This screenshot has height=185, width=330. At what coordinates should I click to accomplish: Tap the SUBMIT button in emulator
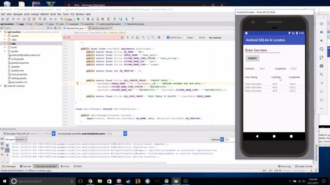tap(252, 58)
